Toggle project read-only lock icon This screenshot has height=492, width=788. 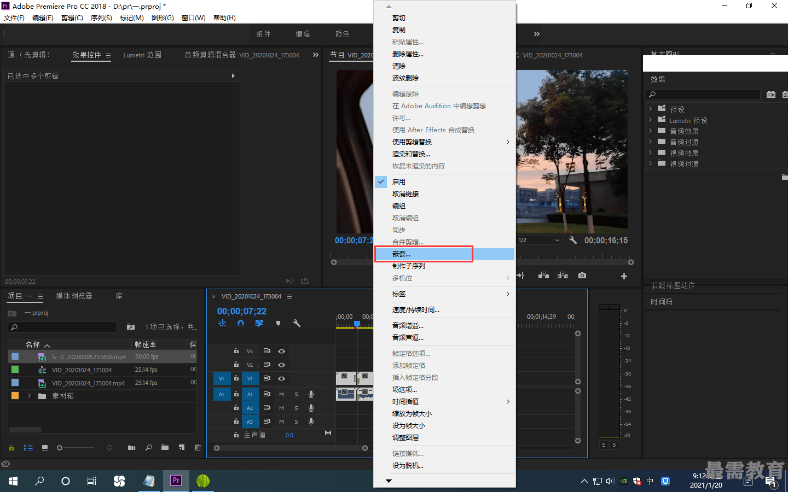tap(11, 447)
